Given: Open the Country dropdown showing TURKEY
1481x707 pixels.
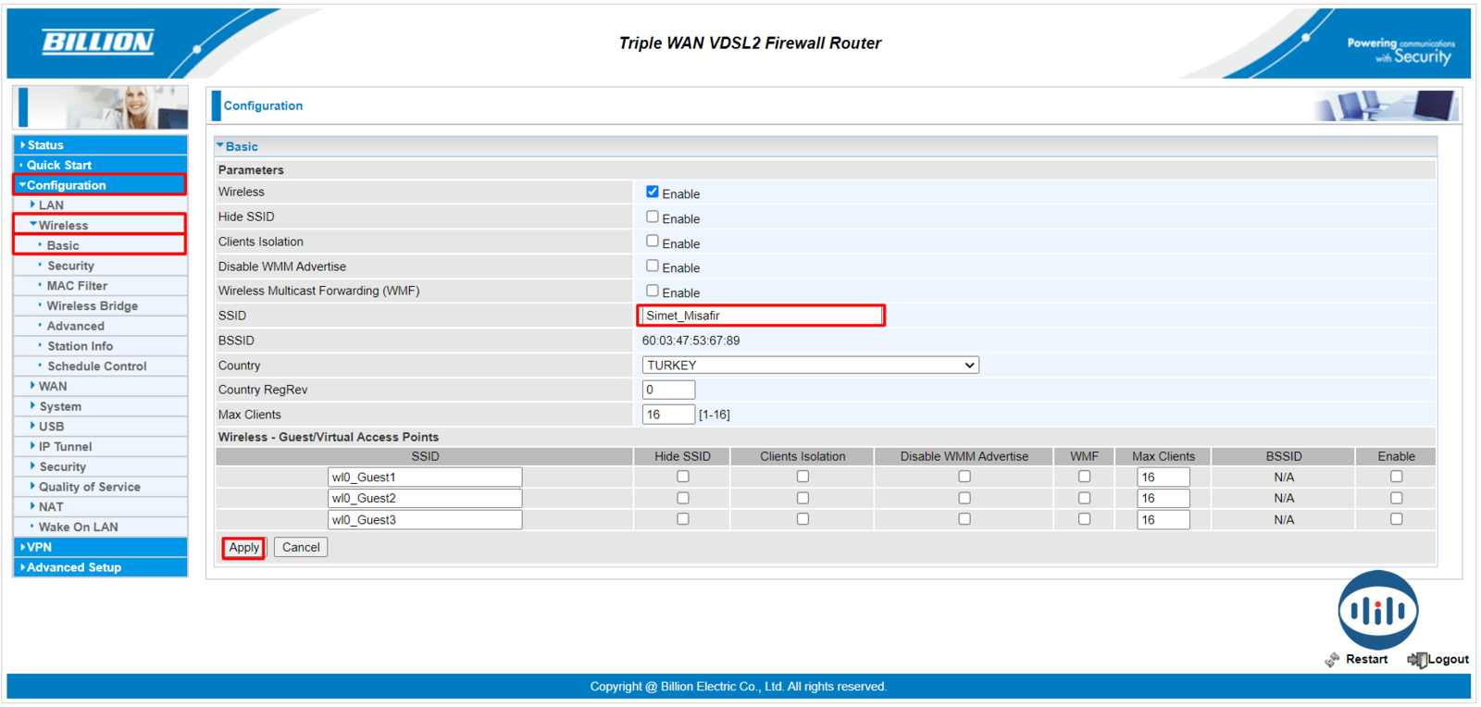Looking at the screenshot, I should pos(810,366).
